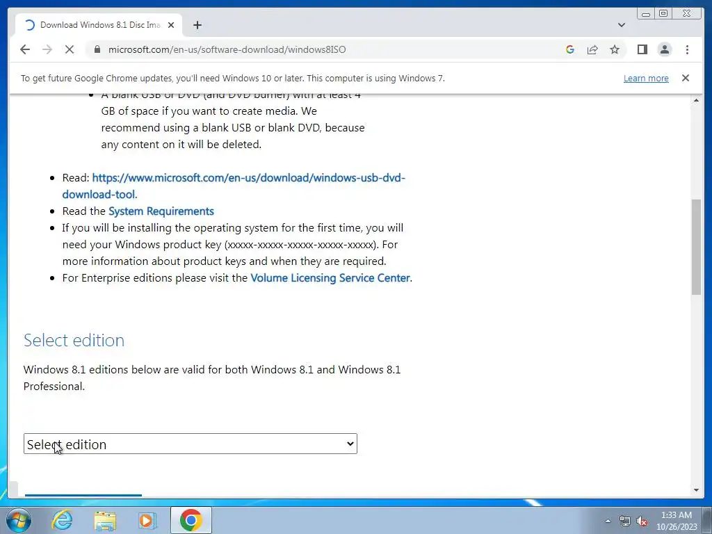This screenshot has height=534, width=712.
Task: Restore down the Chrome window
Action: click(663, 14)
